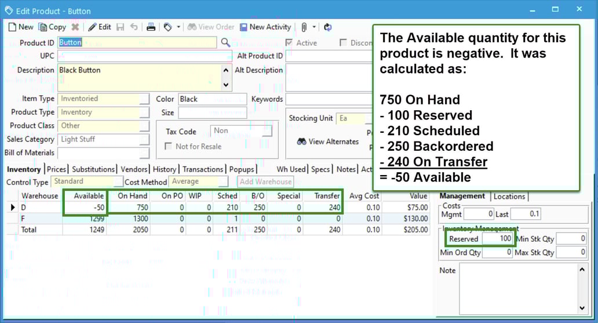Open the Item Type dropdown

(144, 99)
